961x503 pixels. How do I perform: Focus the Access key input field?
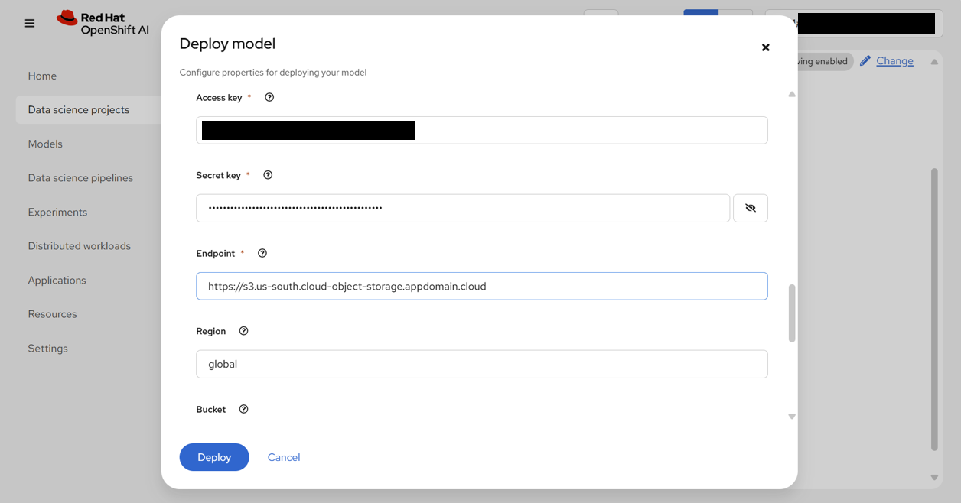point(482,130)
